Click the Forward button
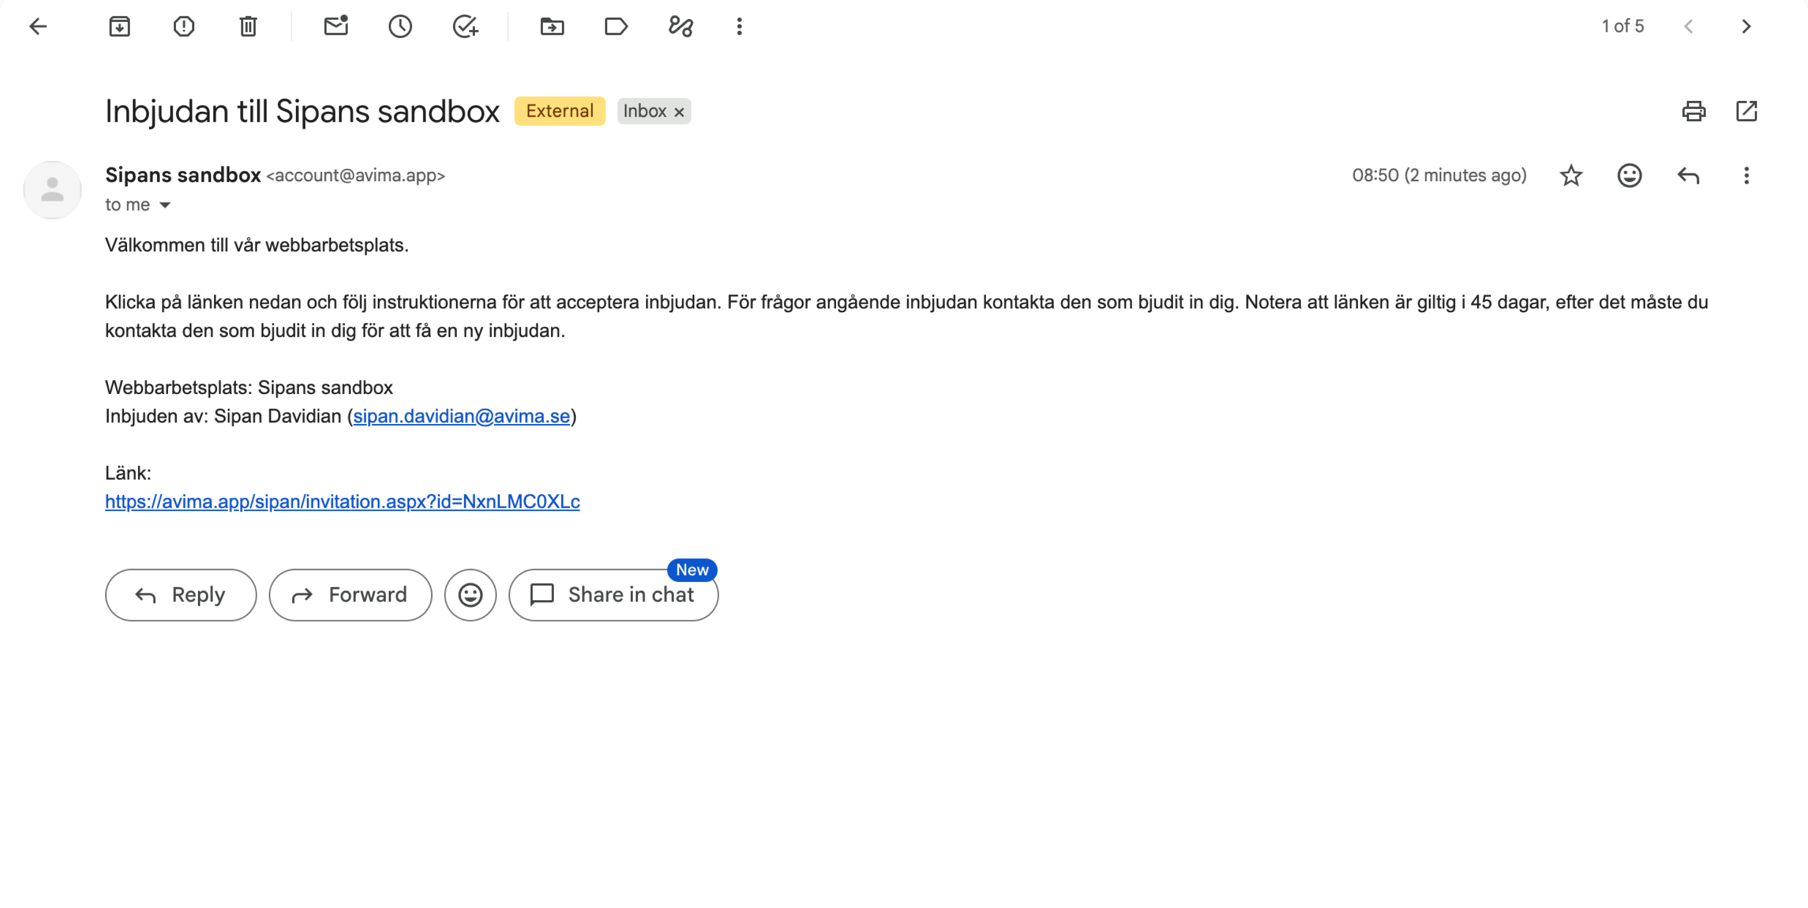 [350, 595]
